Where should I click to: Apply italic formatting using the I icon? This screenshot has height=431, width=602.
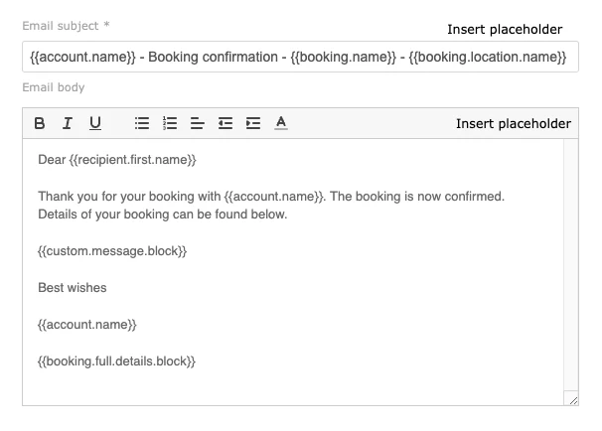point(68,123)
